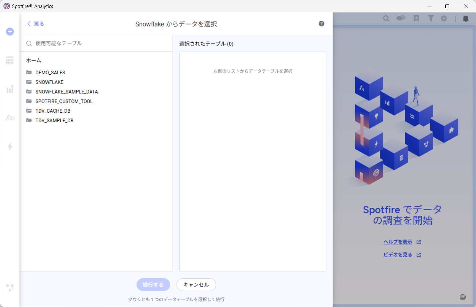Click the lightning bolt actions icon
Viewport: 476px width, 307px height.
(x=10, y=146)
